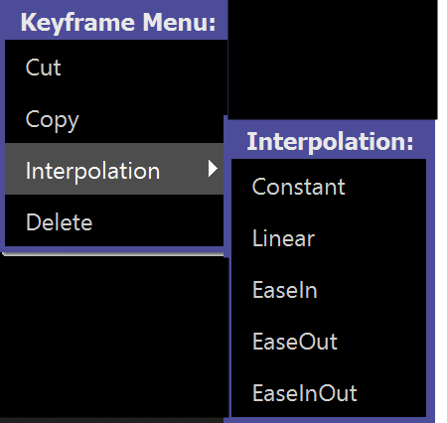Select the highlighted Interpolation menu entry
The height and width of the screenshot is (423, 447).
[114, 169]
